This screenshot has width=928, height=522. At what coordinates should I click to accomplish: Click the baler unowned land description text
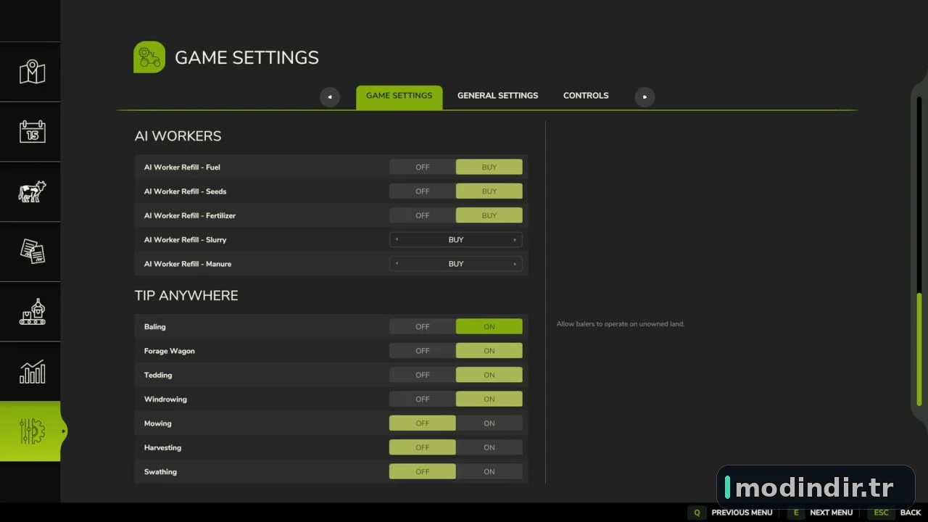621,324
